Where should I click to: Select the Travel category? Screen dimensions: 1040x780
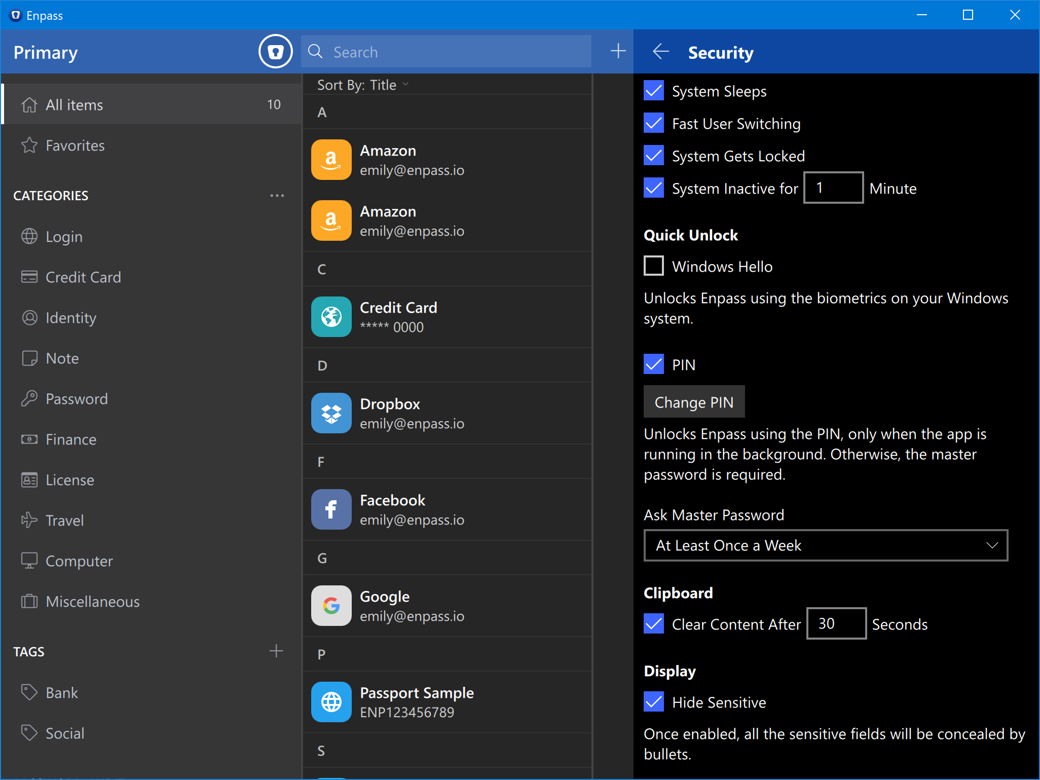[152, 521]
